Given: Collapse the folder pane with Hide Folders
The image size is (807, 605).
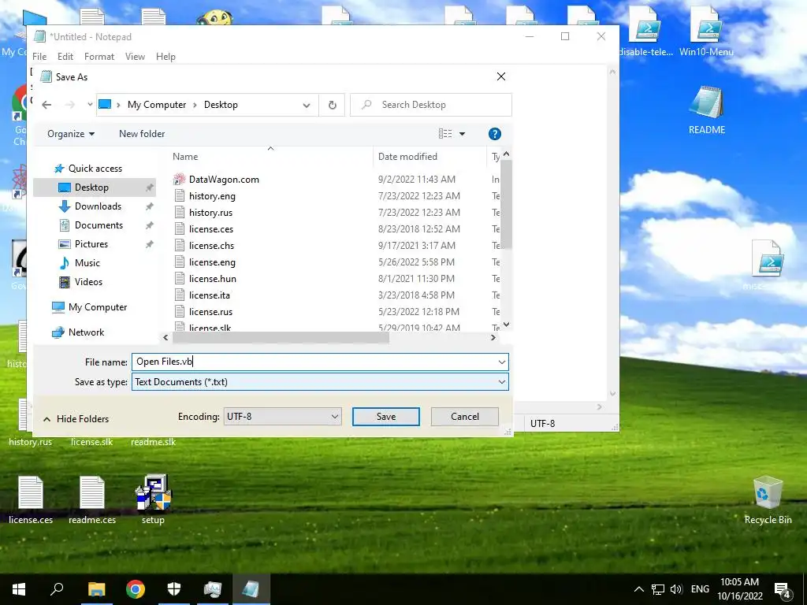Looking at the screenshot, I should (76, 419).
